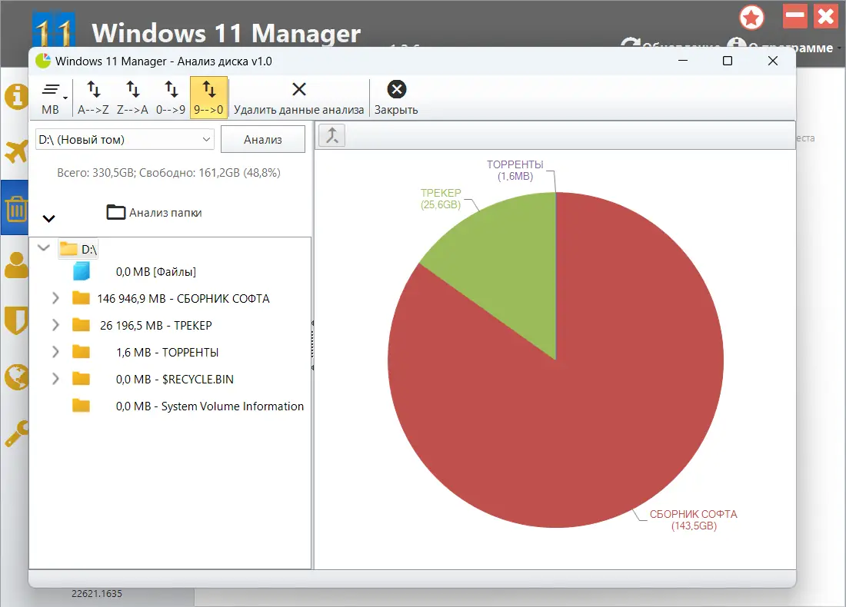Viewport: 846px width, 607px height.
Task: Collapse the D:\ root tree node
Action: point(44,248)
